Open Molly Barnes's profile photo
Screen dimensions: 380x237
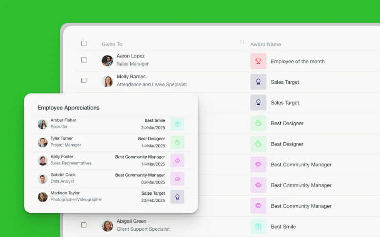pyautogui.click(x=107, y=81)
